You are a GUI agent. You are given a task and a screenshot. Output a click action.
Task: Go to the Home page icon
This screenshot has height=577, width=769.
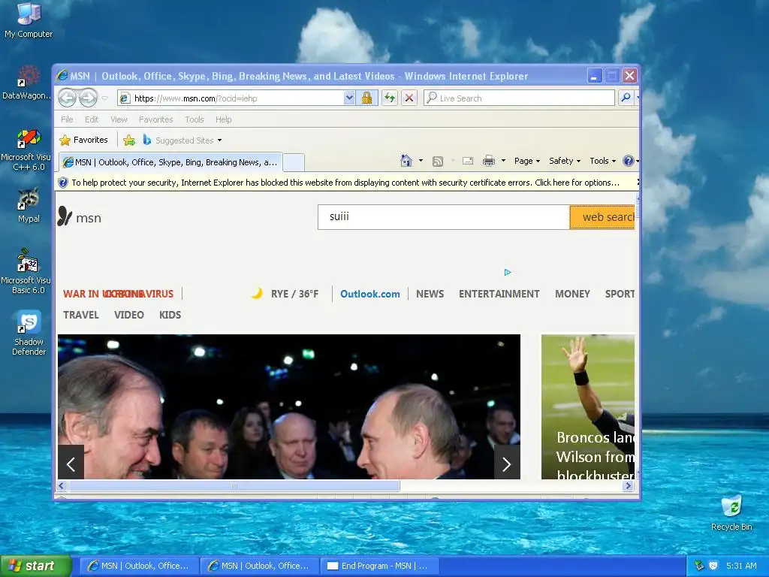[406, 161]
